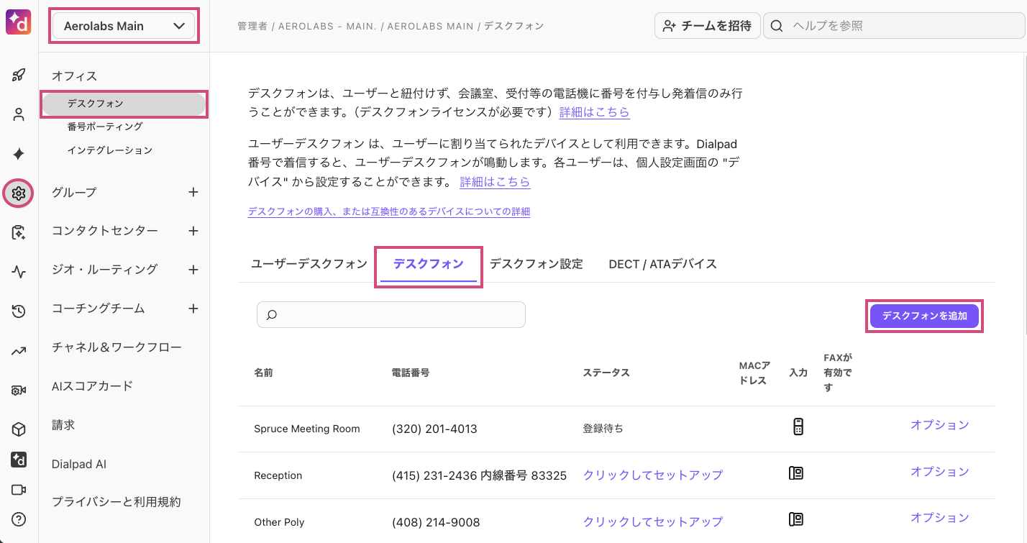Click the desk phone search field
This screenshot has width=1027, height=543.
391,314
